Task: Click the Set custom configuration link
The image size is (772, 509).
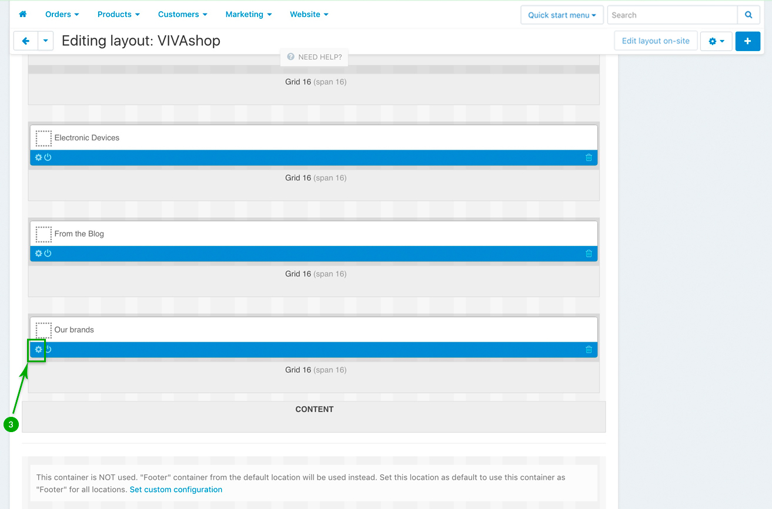Action: (176, 490)
